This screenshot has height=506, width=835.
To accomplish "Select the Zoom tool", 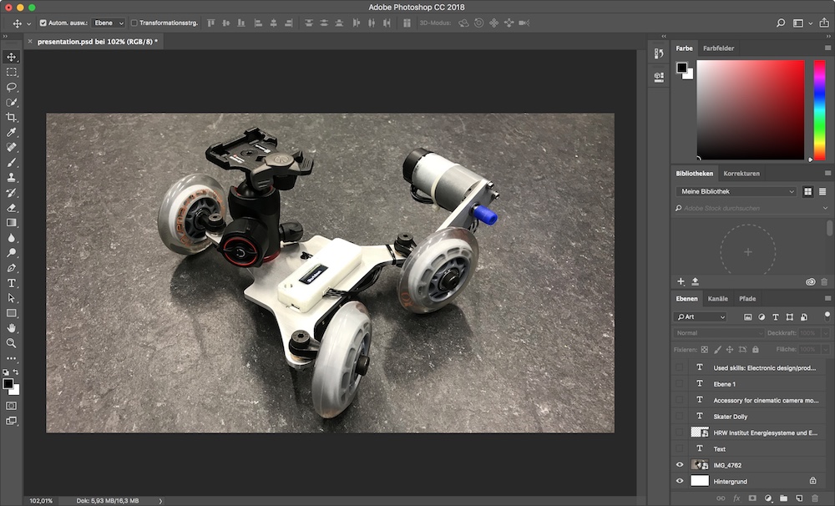I will pyautogui.click(x=11, y=343).
